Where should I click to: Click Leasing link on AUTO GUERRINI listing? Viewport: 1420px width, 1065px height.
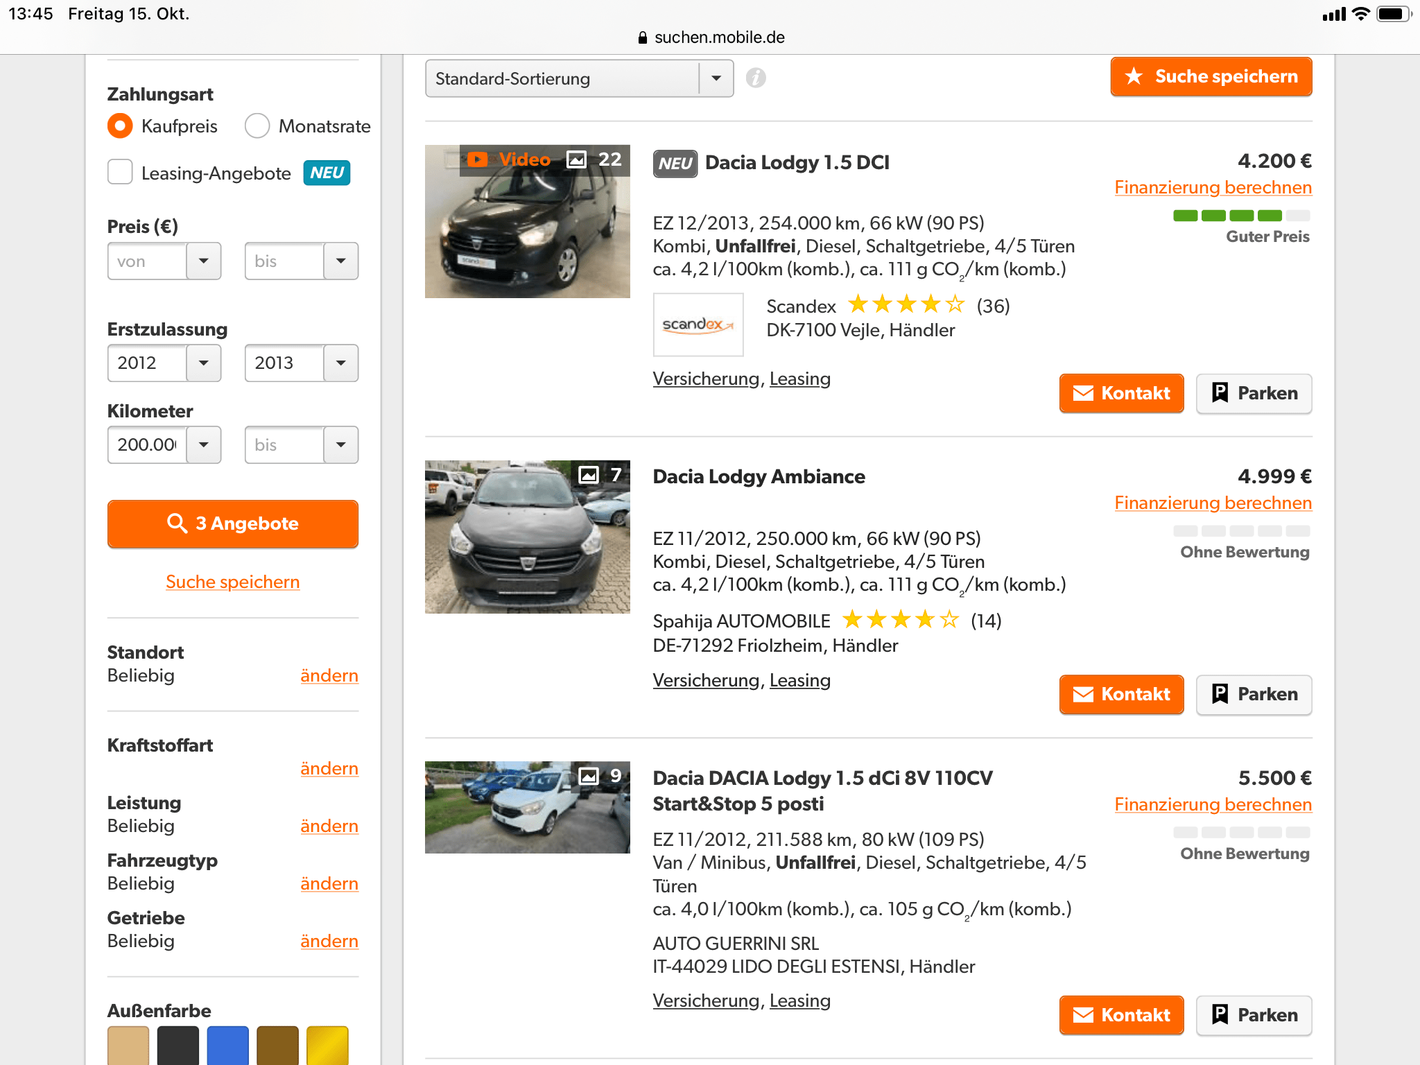click(x=799, y=1001)
